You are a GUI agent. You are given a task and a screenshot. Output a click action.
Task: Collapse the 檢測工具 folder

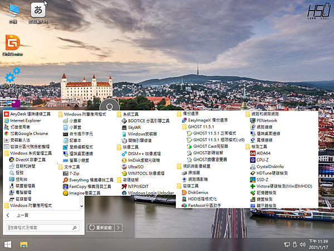(256, 147)
